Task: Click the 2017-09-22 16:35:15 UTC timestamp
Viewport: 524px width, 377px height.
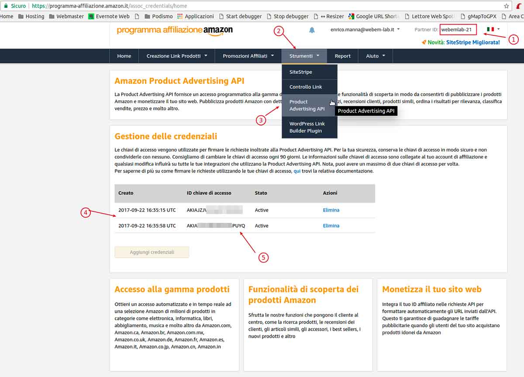Action: pos(147,210)
